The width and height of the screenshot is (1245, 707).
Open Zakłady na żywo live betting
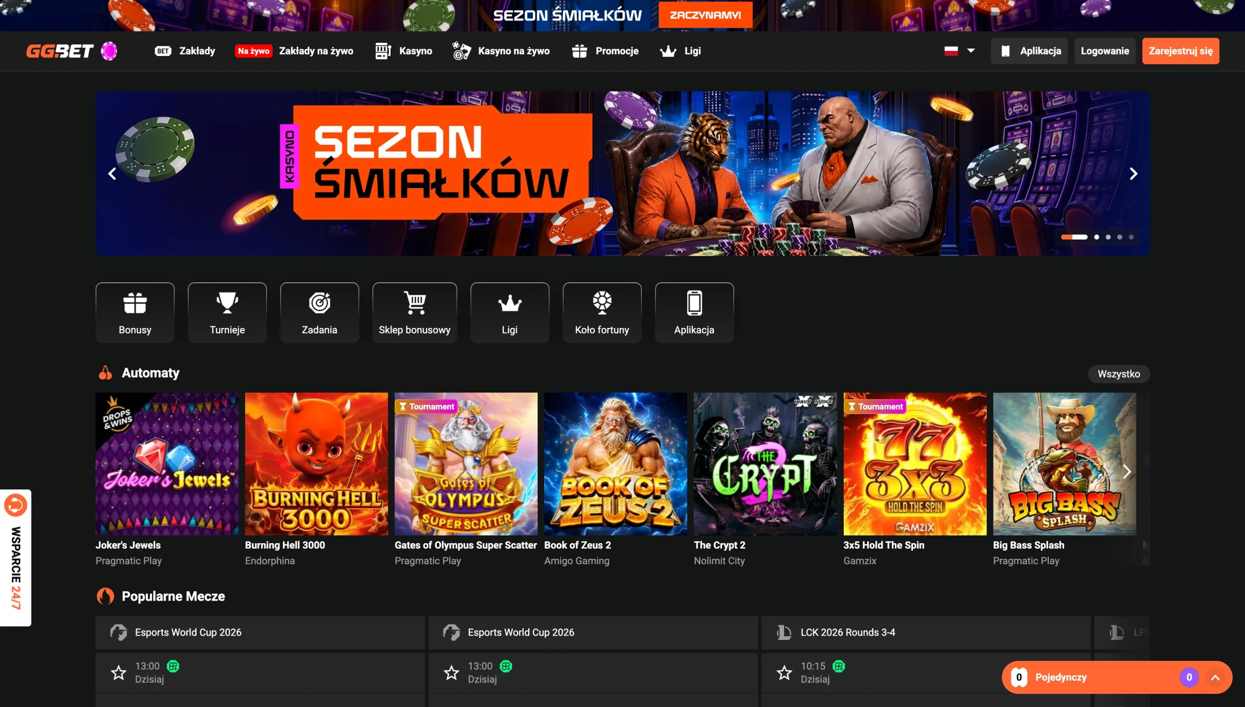click(294, 51)
